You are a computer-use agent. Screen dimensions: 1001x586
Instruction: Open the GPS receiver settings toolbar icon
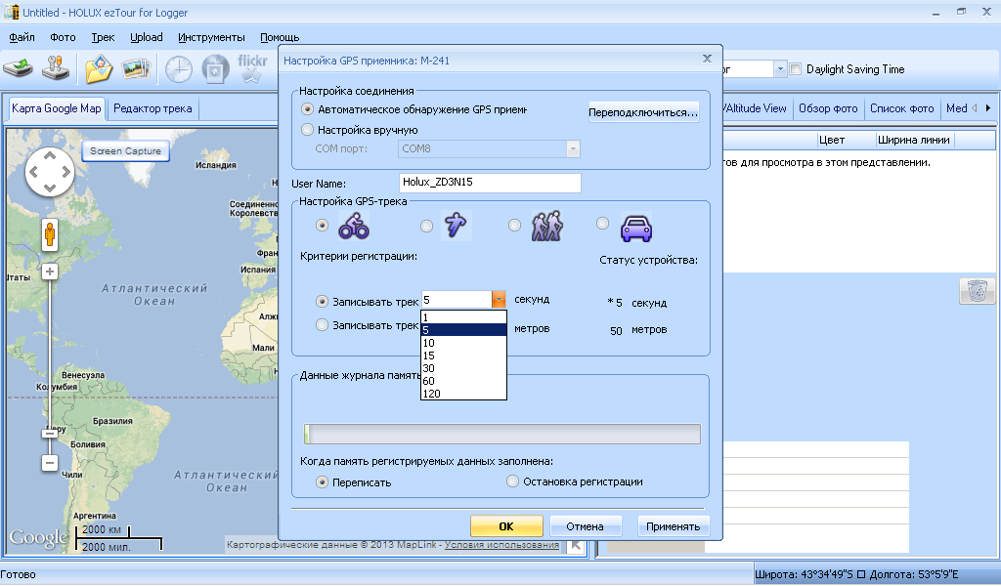56,68
